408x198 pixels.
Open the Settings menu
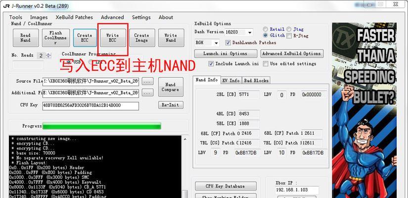[x=141, y=17]
